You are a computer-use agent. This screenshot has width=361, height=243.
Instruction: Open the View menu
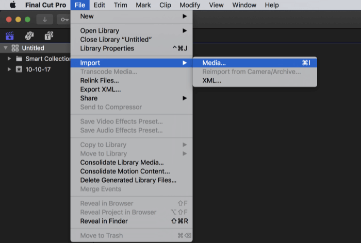pos(216,5)
